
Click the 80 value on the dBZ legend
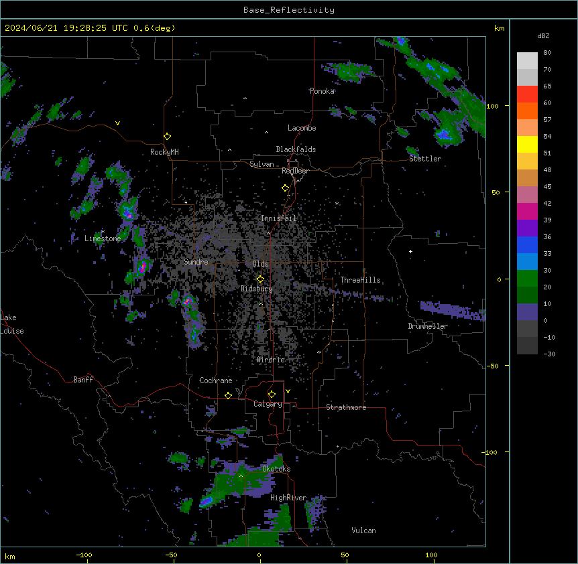(x=547, y=53)
